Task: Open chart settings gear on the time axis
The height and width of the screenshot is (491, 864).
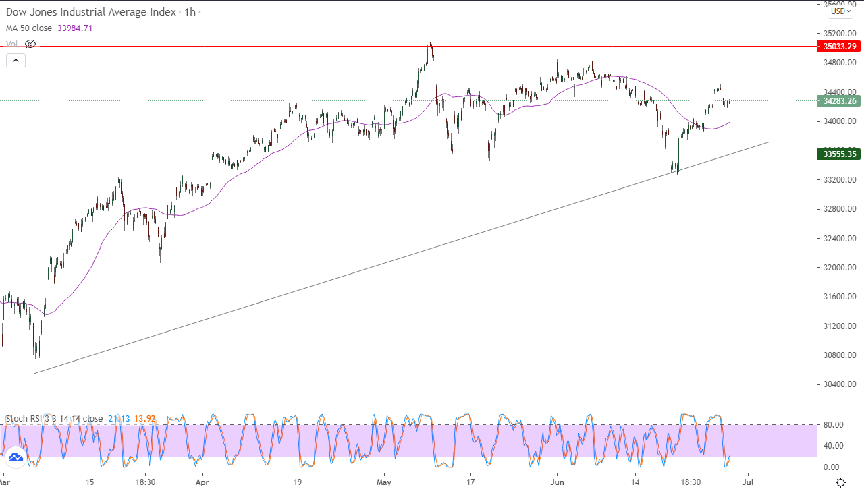Action: click(840, 482)
